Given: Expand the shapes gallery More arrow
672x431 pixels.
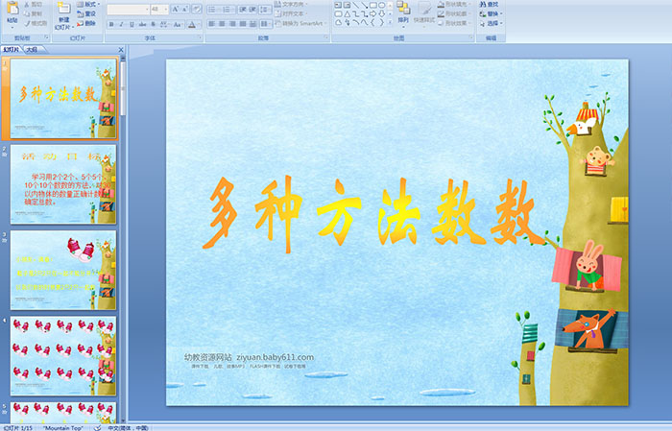Looking at the screenshot, I should [390, 21].
